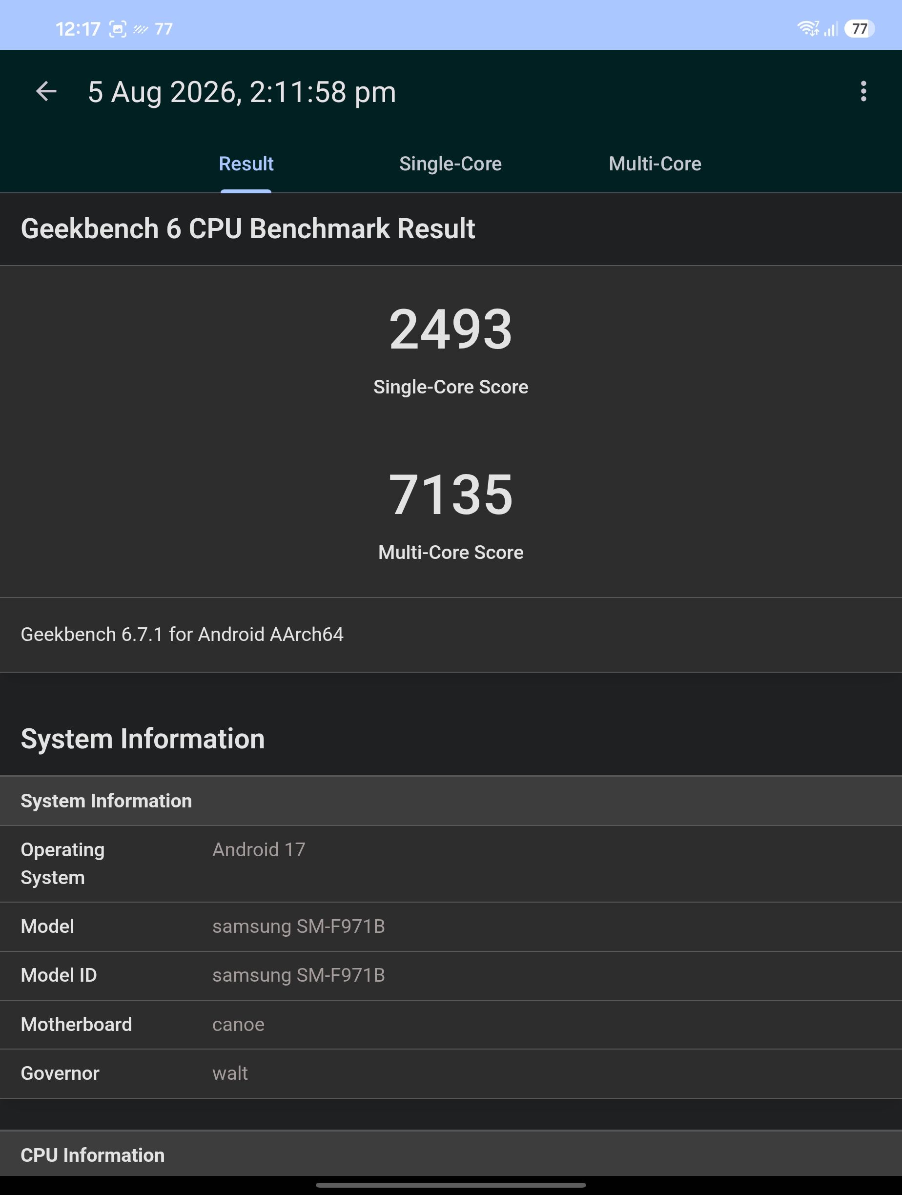Viewport: 902px width, 1195px height.
Task: Tap the Model row label
Action: [x=47, y=927]
